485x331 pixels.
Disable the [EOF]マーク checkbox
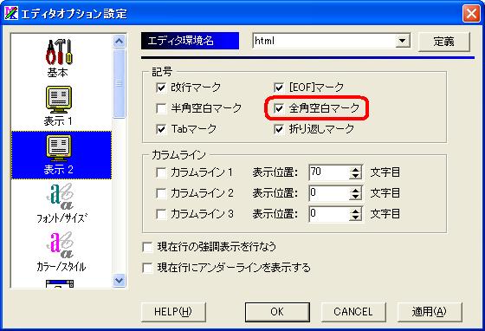tap(279, 88)
